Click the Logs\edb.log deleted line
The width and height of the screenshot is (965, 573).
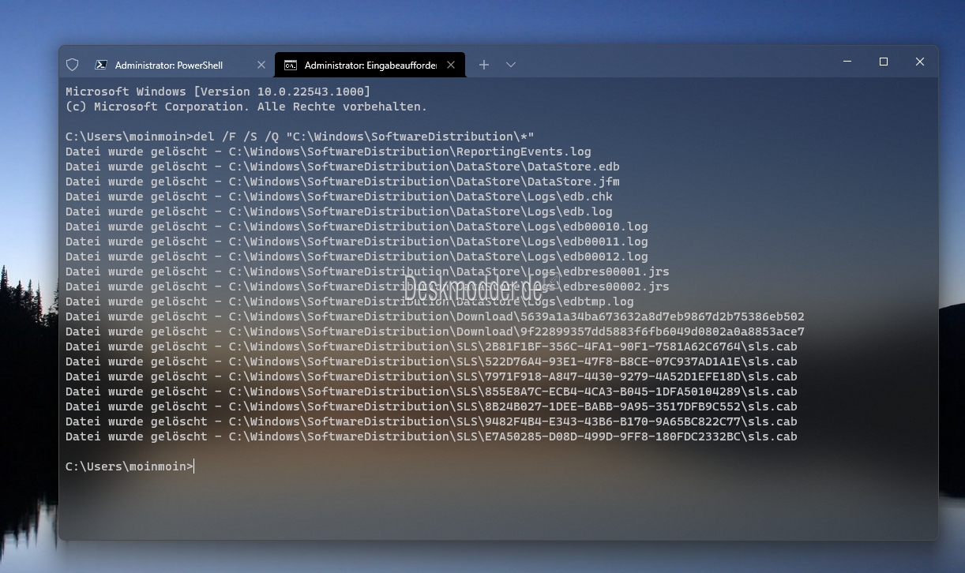point(339,212)
